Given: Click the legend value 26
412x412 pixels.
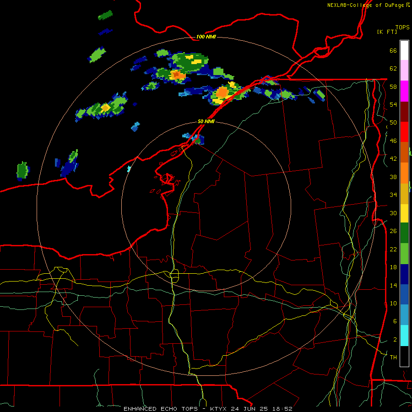Looking at the screenshot, I should [x=393, y=231].
